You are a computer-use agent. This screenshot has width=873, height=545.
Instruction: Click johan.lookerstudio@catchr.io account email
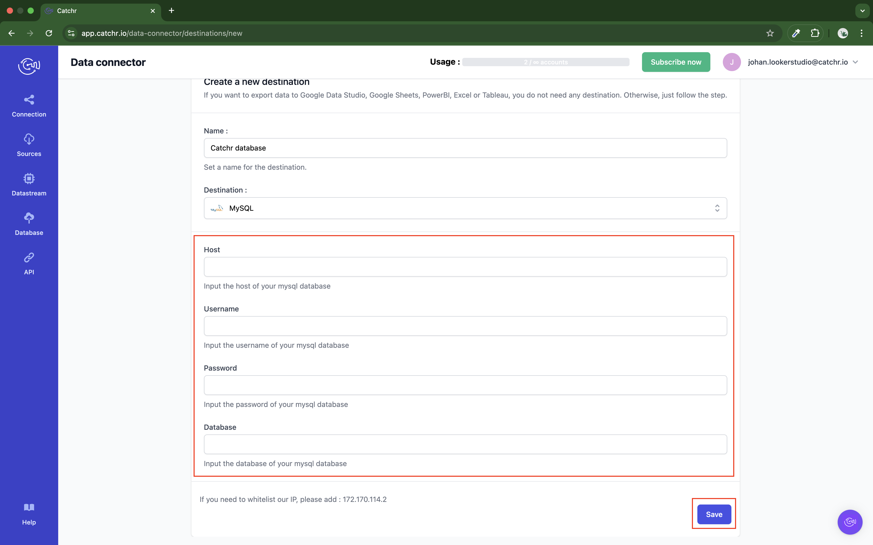(x=798, y=62)
